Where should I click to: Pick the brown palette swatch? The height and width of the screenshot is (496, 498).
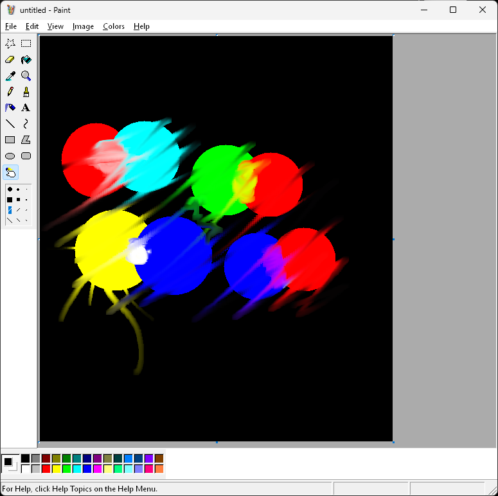point(159,458)
